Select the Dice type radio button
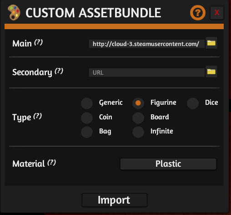 coord(193,103)
